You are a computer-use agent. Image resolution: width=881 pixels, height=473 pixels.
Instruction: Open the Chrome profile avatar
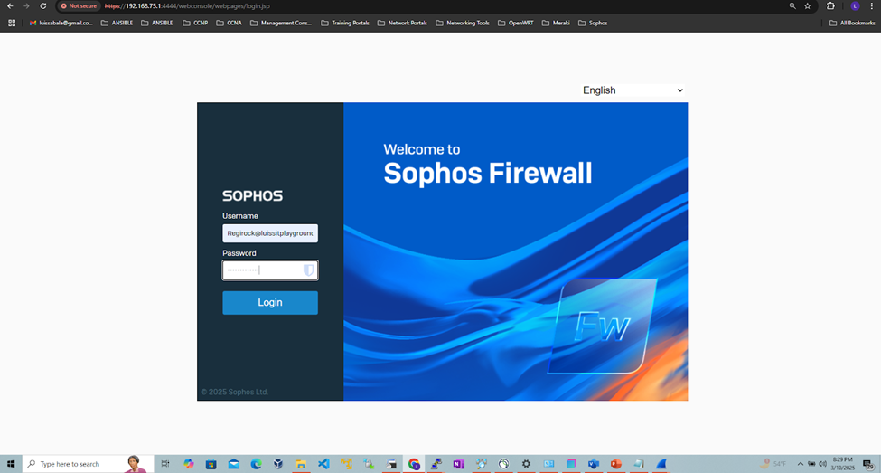855,6
